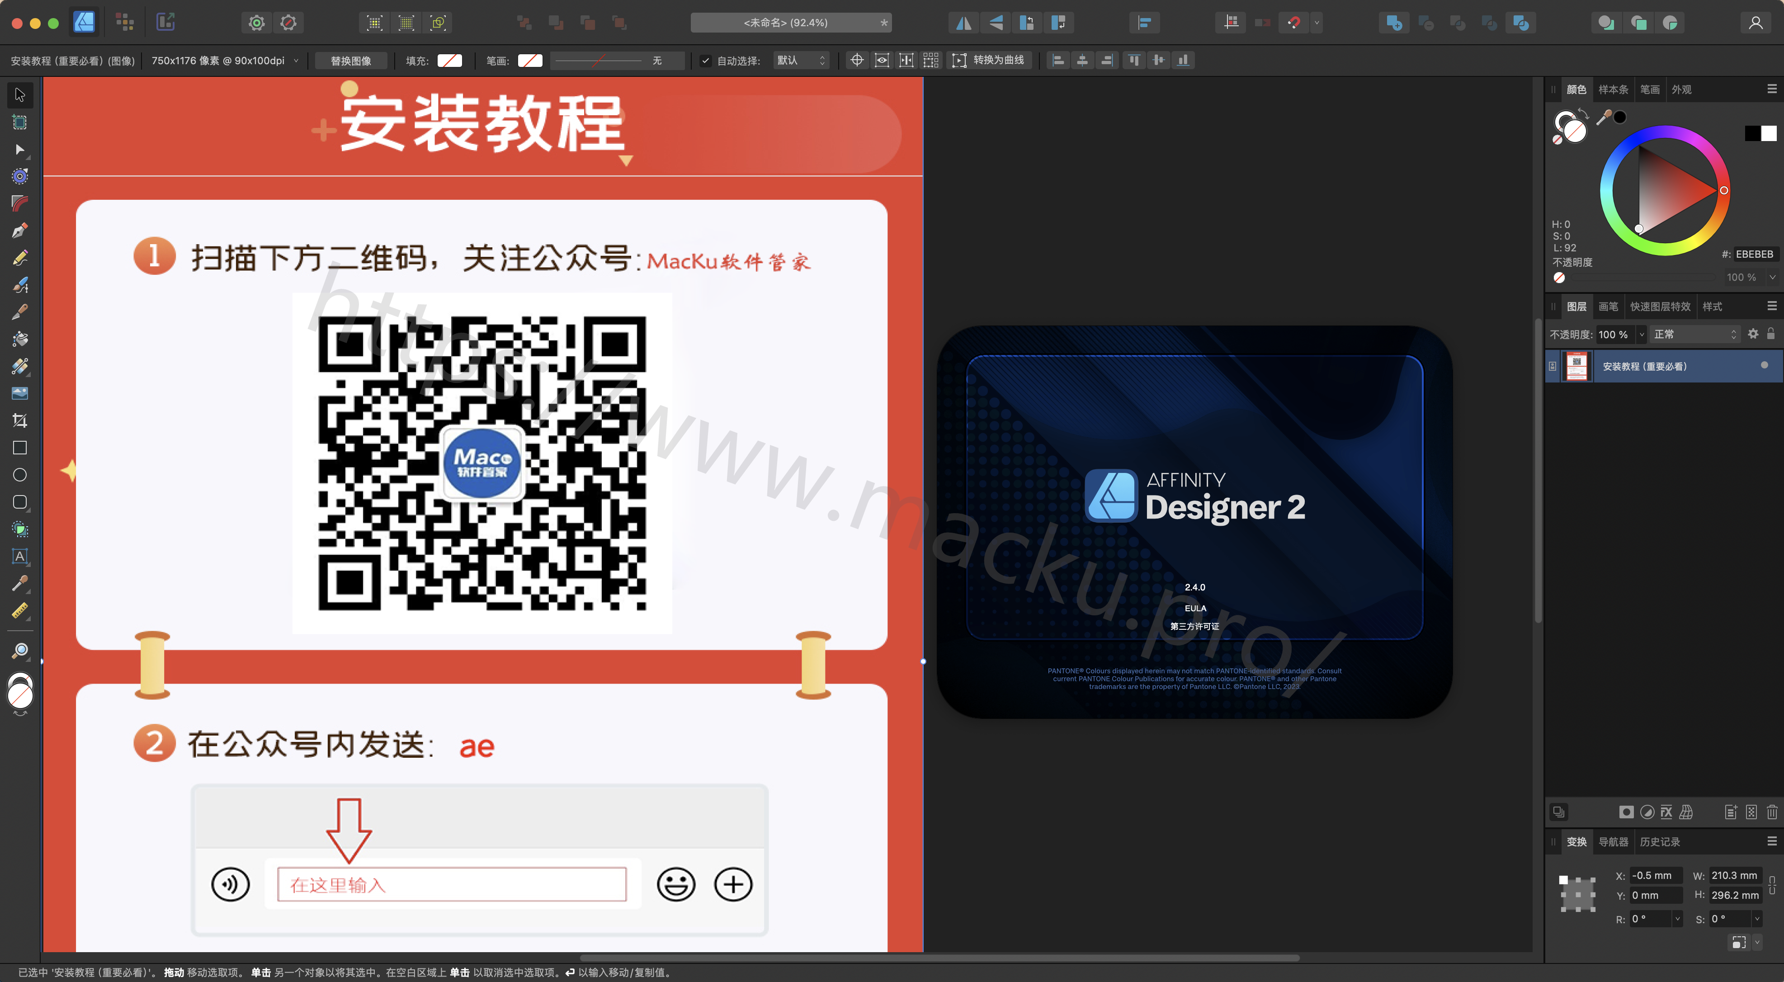Open the layer opacity percentage dropdown

pyautogui.click(x=1641, y=335)
